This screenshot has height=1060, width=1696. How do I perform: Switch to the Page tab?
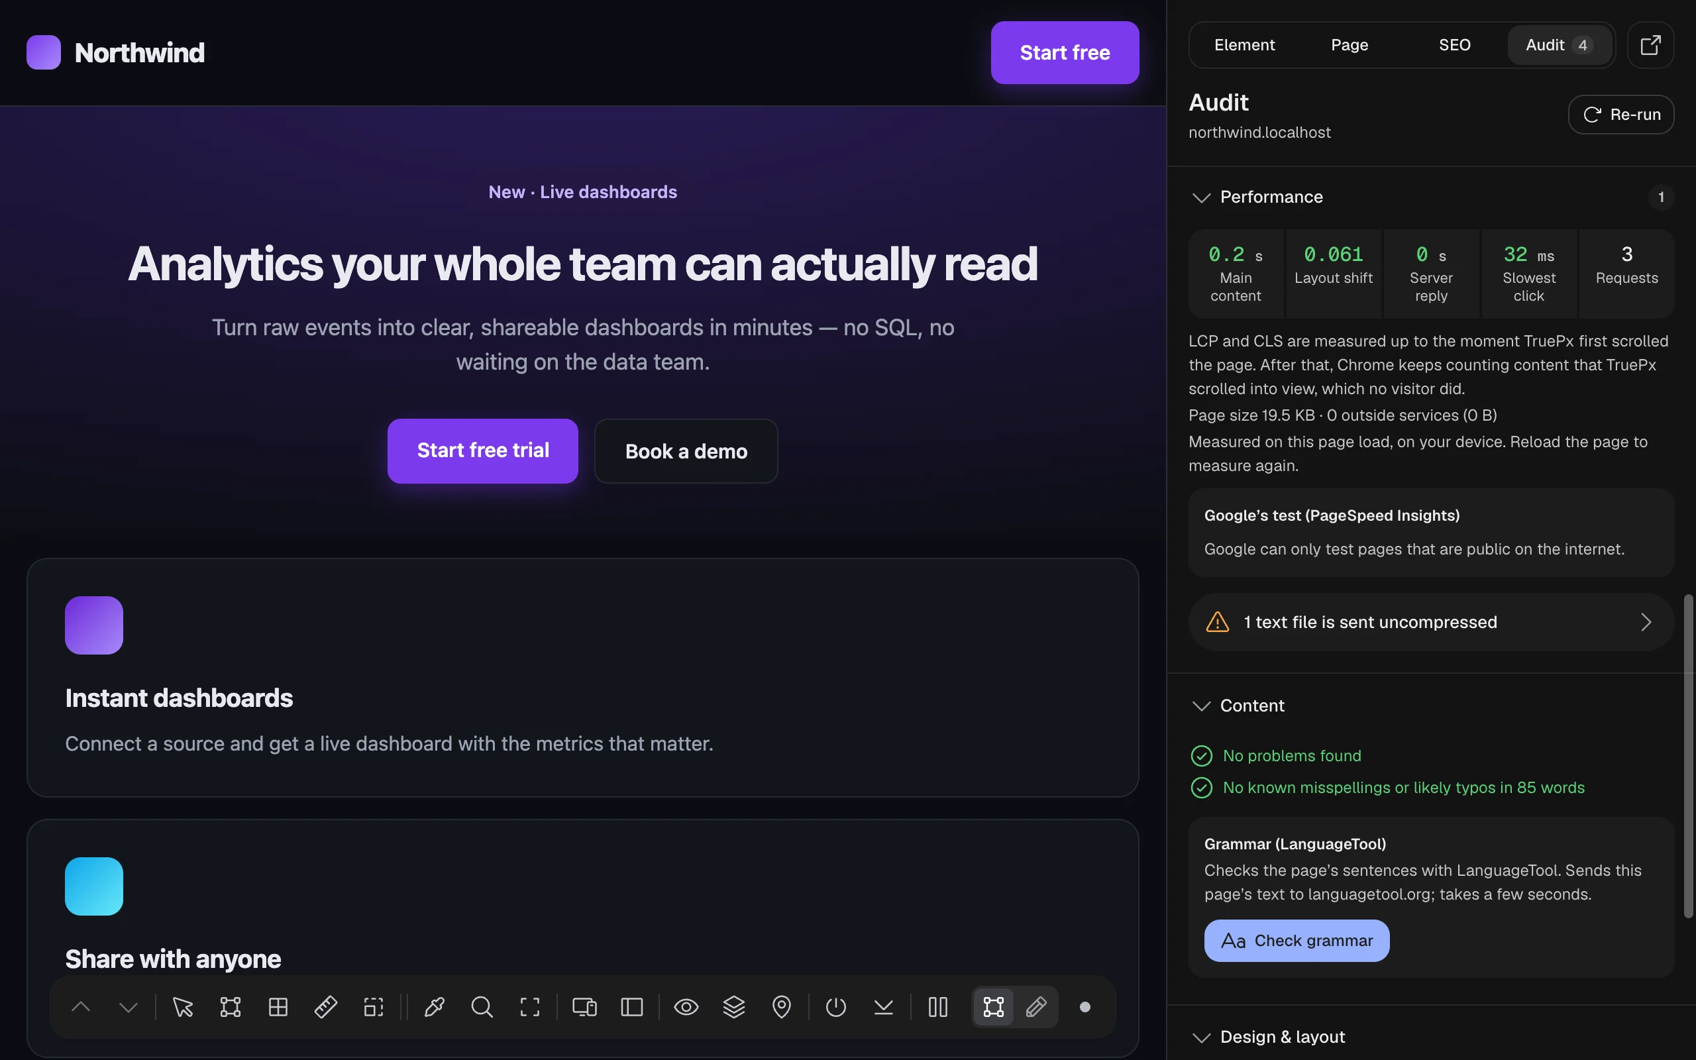point(1349,45)
